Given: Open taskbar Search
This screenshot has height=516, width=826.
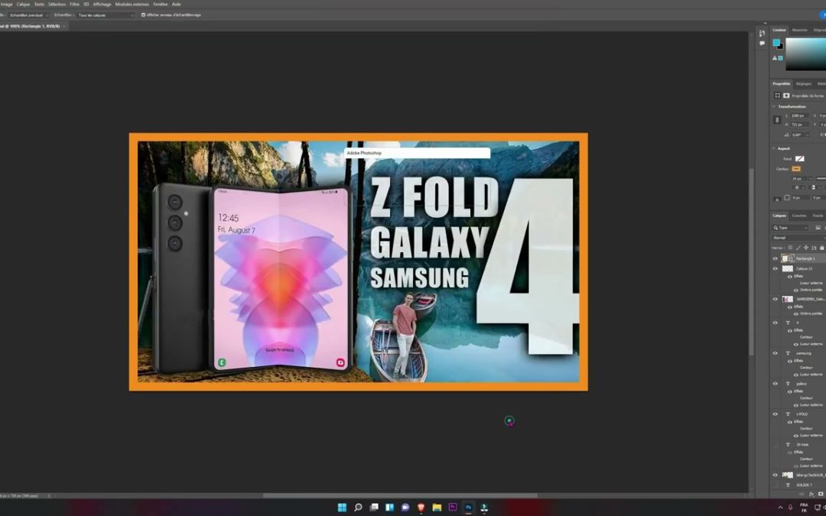Looking at the screenshot, I should point(358,508).
